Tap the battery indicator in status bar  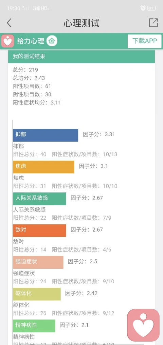tap(151, 8)
